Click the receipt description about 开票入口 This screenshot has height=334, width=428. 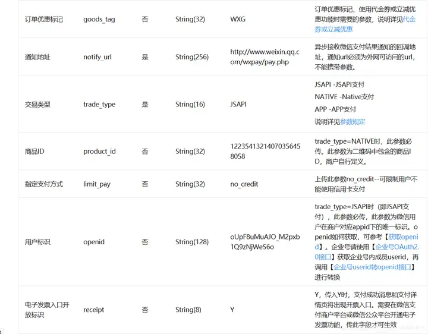(366, 310)
